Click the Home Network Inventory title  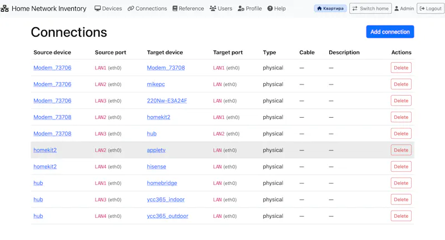(x=49, y=8)
